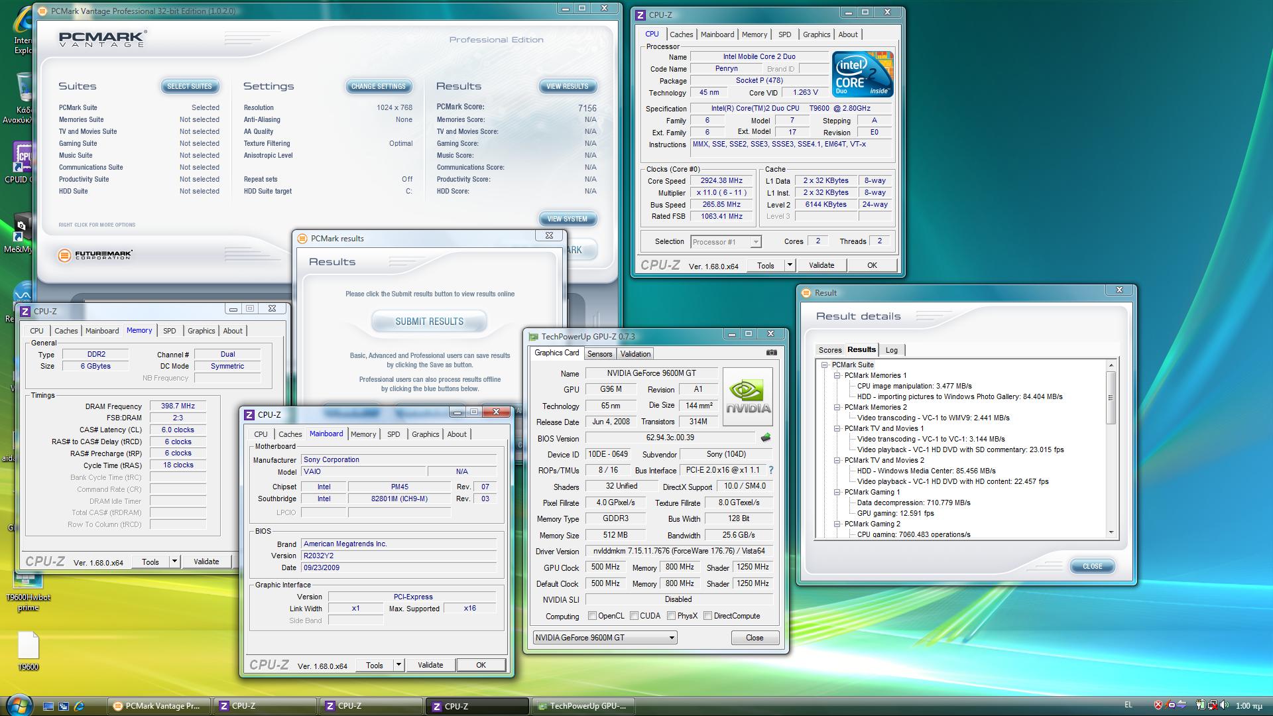Click the battery power plug tray icon
The height and width of the screenshot is (716, 1273).
tap(1201, 705)
